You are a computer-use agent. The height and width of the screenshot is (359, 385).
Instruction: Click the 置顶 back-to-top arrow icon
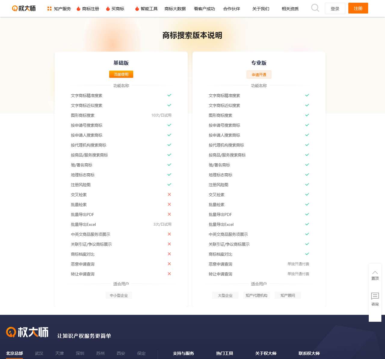click(375, 272)
